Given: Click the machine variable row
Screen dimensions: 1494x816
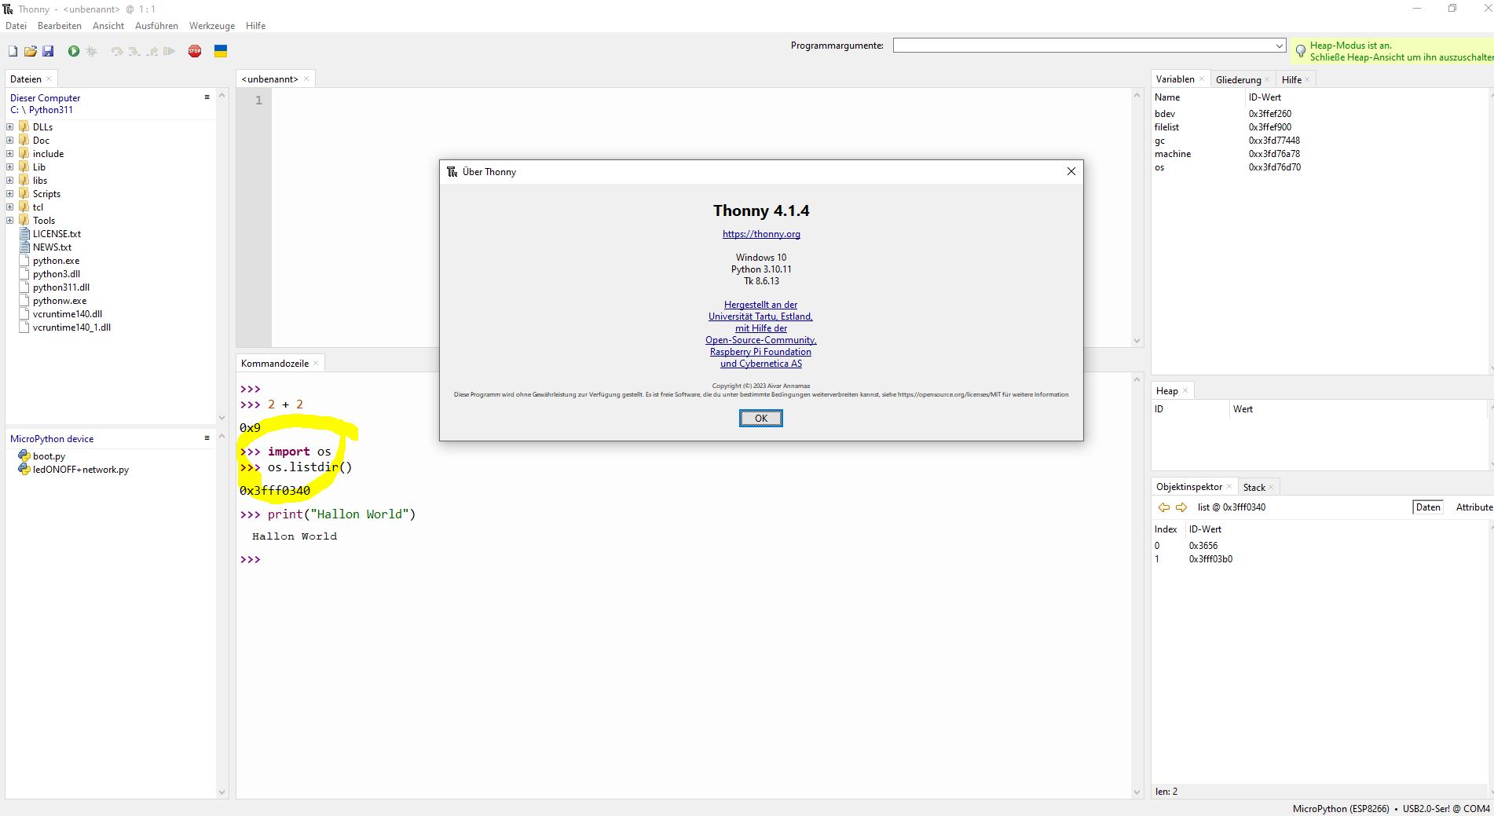Looking at the screenshot, I should pyautogui.click(x=1320, y=154).
